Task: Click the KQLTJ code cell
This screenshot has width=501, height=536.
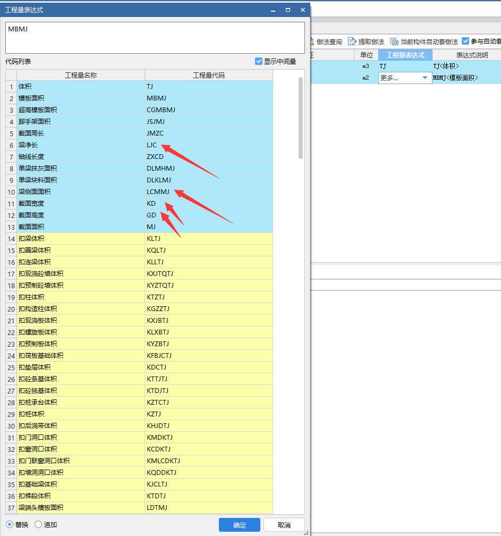Action: [x=209, y=250]
